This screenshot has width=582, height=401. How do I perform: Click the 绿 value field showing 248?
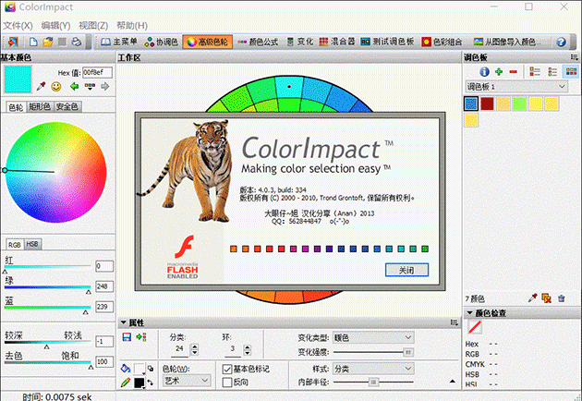point(104,286)
